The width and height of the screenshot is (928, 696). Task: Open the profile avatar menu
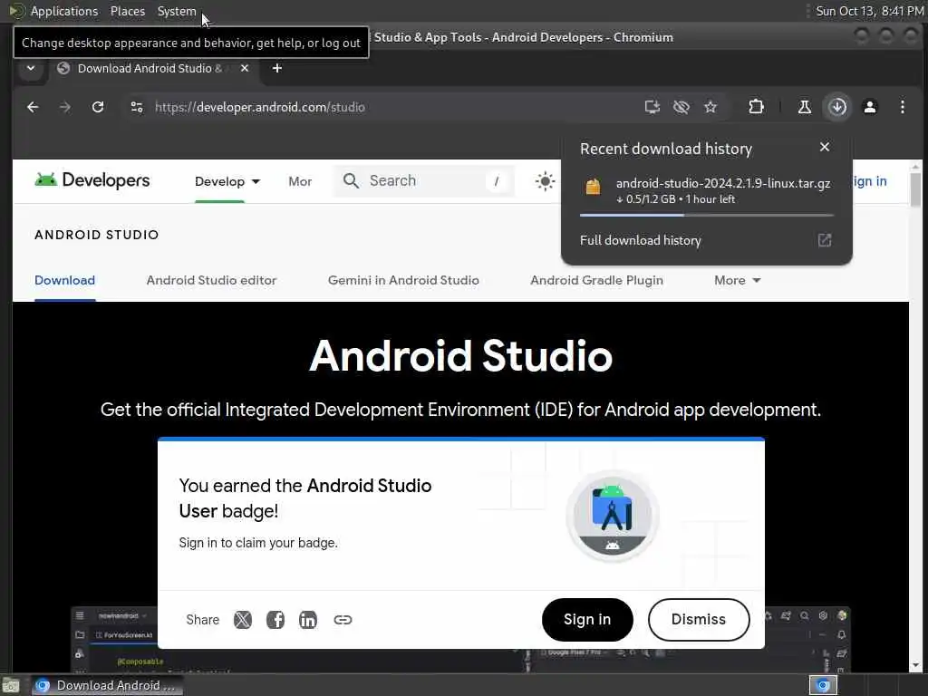869,107
